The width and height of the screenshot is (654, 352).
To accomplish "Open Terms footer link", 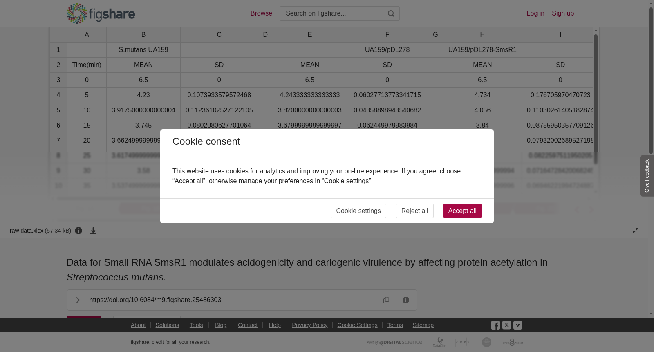I will [x=395, y=325].
